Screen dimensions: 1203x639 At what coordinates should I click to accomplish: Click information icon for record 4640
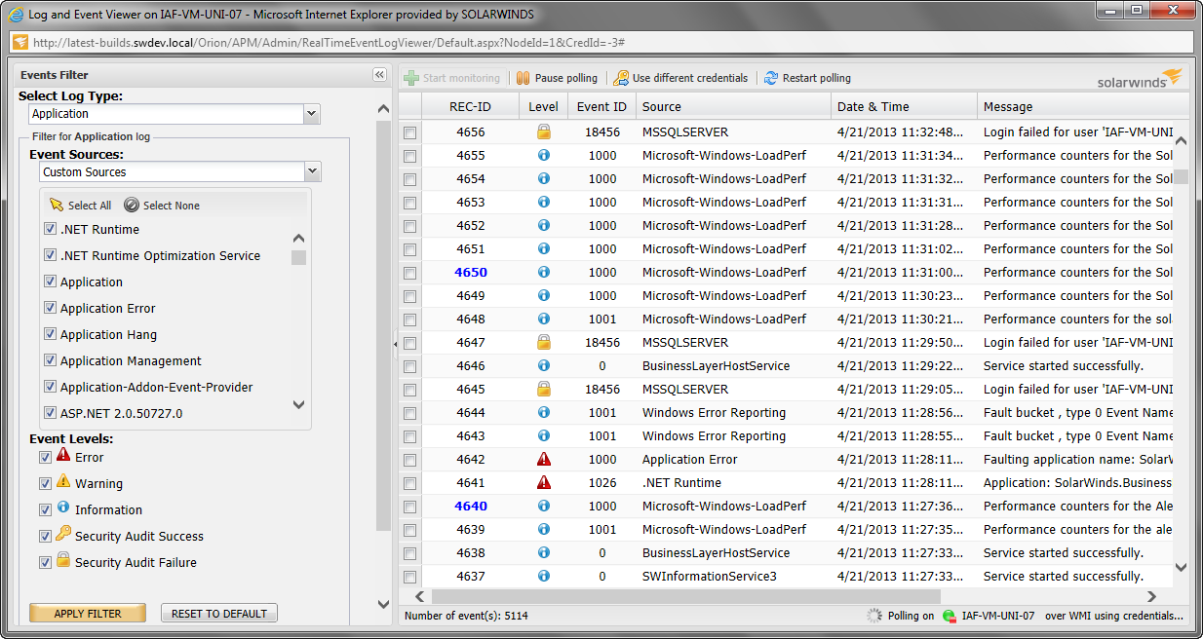(x=544, y=506)
